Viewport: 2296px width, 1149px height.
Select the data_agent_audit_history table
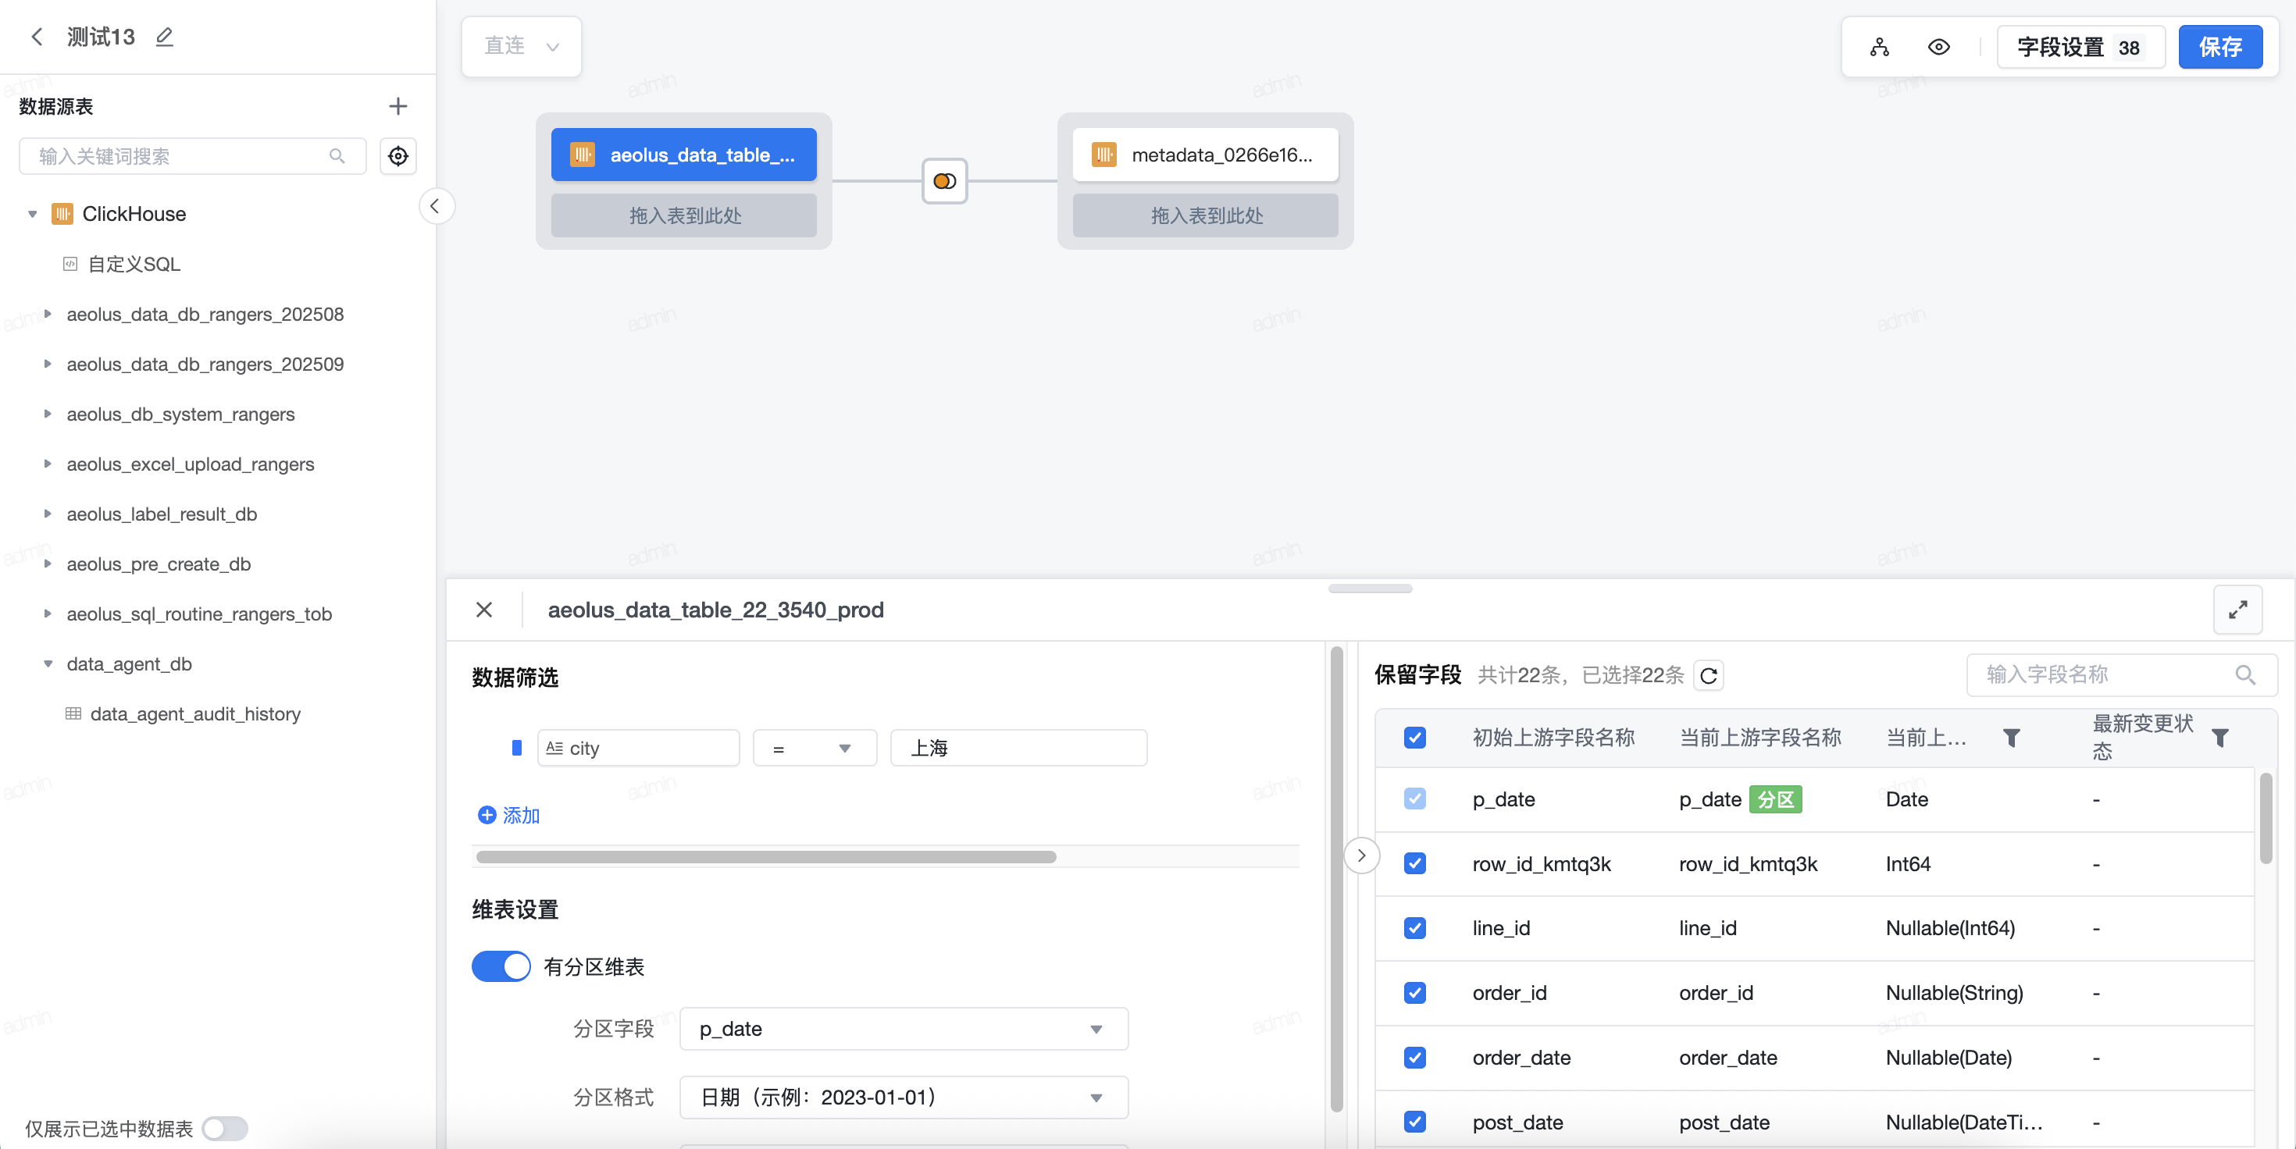[x=194, y=713]
